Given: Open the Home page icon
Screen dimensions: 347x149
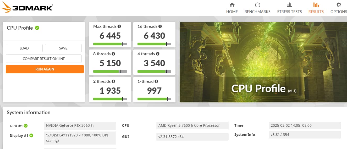Looking at the screenshot, I should pyautogui.click(x=232, y=5).
